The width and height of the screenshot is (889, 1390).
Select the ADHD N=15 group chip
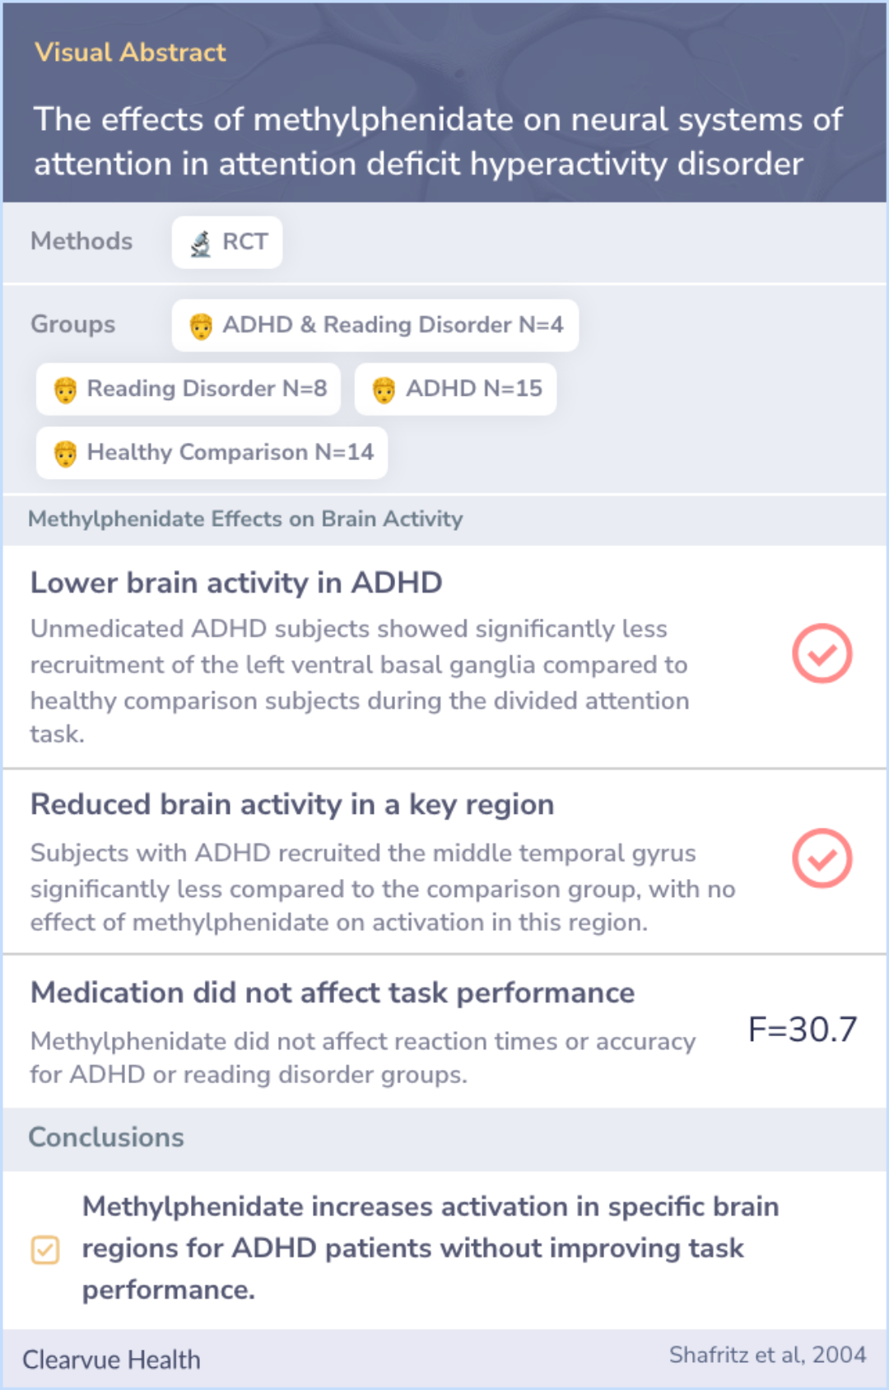455,389
